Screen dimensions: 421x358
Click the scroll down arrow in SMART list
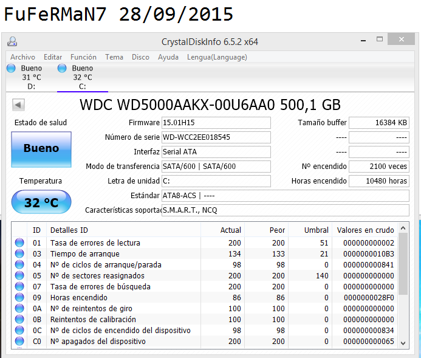404,343
